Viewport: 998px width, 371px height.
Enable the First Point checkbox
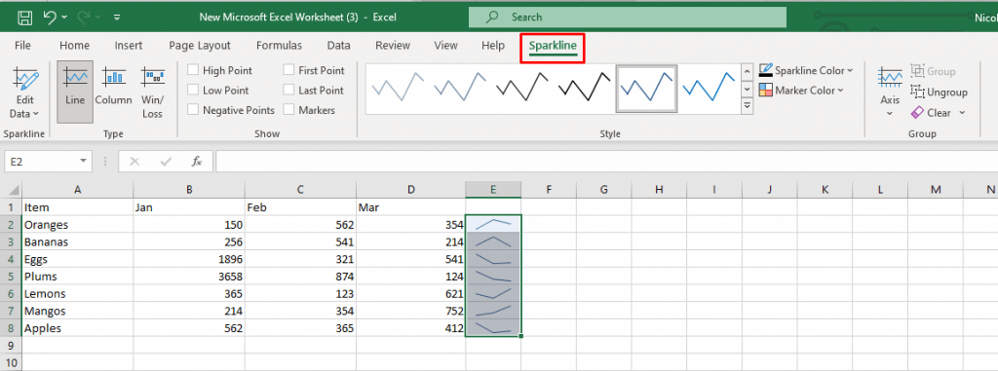288,71
